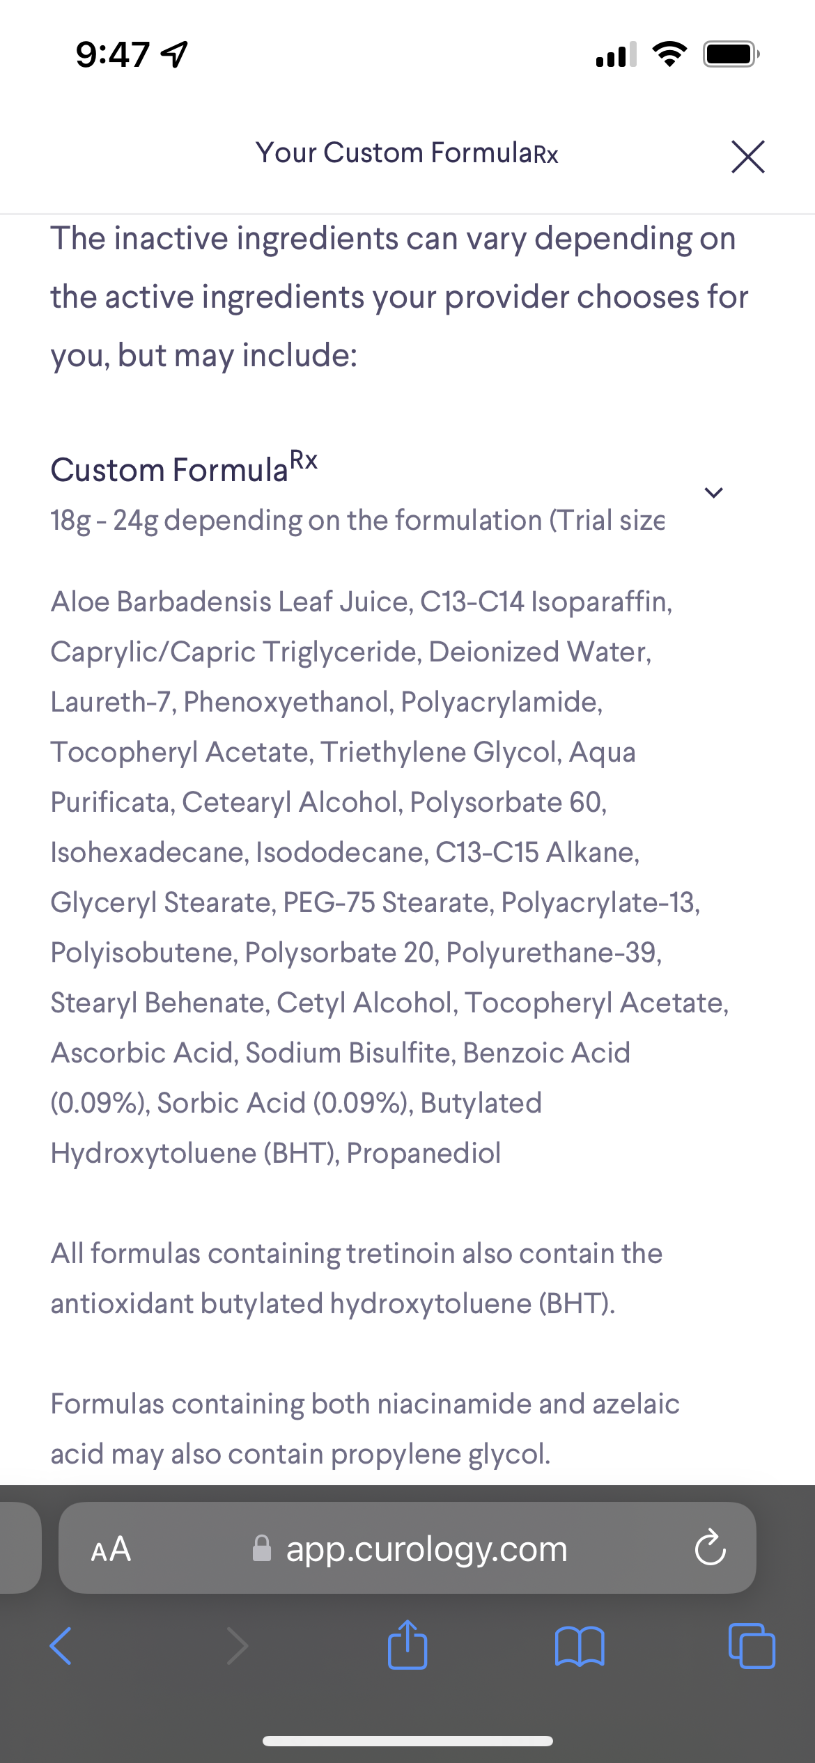Open Safari bookmarks
815x1763 pixels.
(x=580, y=1646)
